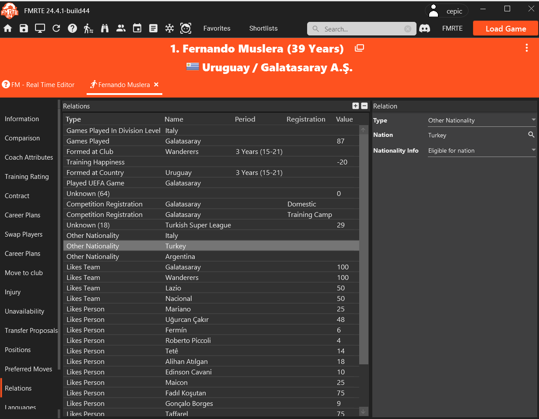Open the monitor display icon

pyautogui.click(x=40, y=28)
